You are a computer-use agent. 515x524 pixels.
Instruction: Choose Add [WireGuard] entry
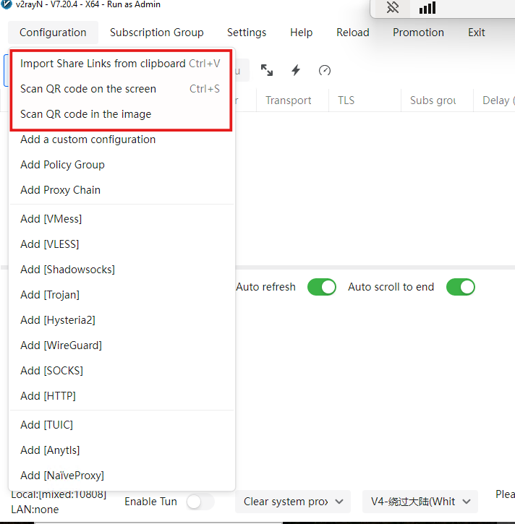click(x=61, y=345)
